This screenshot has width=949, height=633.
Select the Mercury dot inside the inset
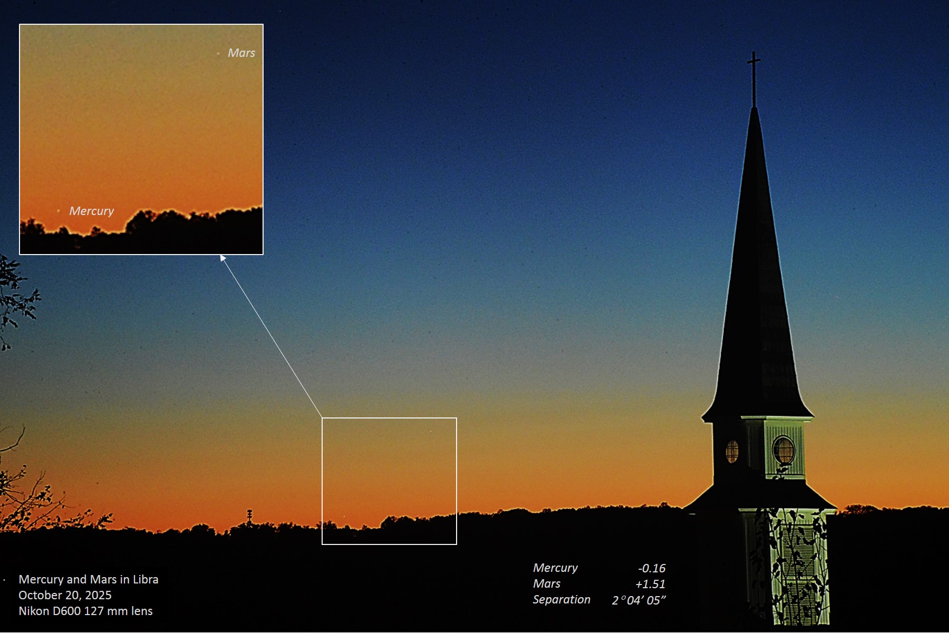click(x=58, y=211)
